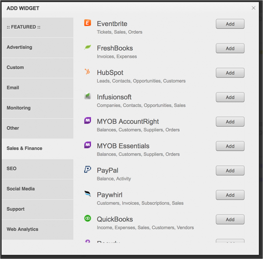Add the Eventbrite widget
This screenshot has width=263, height=259.
point(230,24)
